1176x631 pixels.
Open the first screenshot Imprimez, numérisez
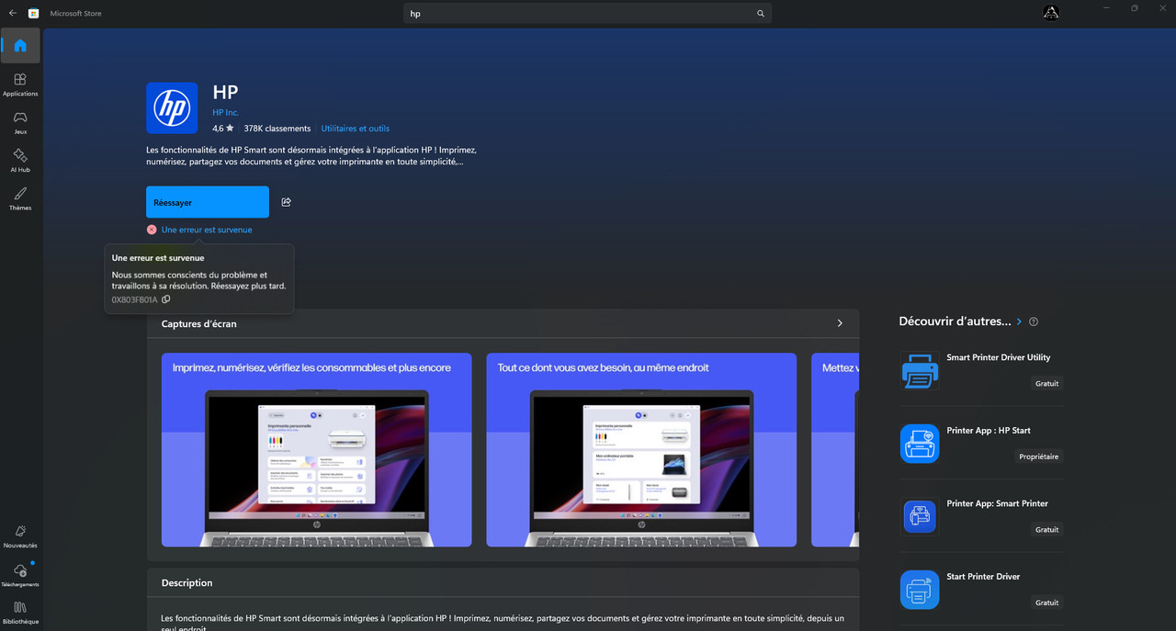[316, 450]
